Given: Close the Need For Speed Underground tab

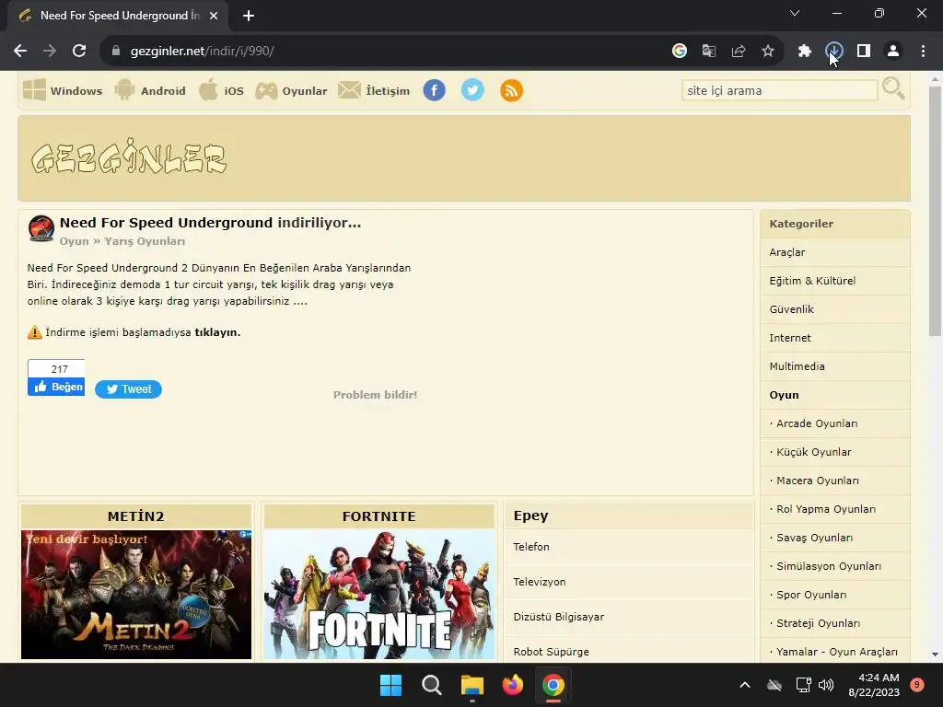Looking at the screenshot, I should click(214, 16).
